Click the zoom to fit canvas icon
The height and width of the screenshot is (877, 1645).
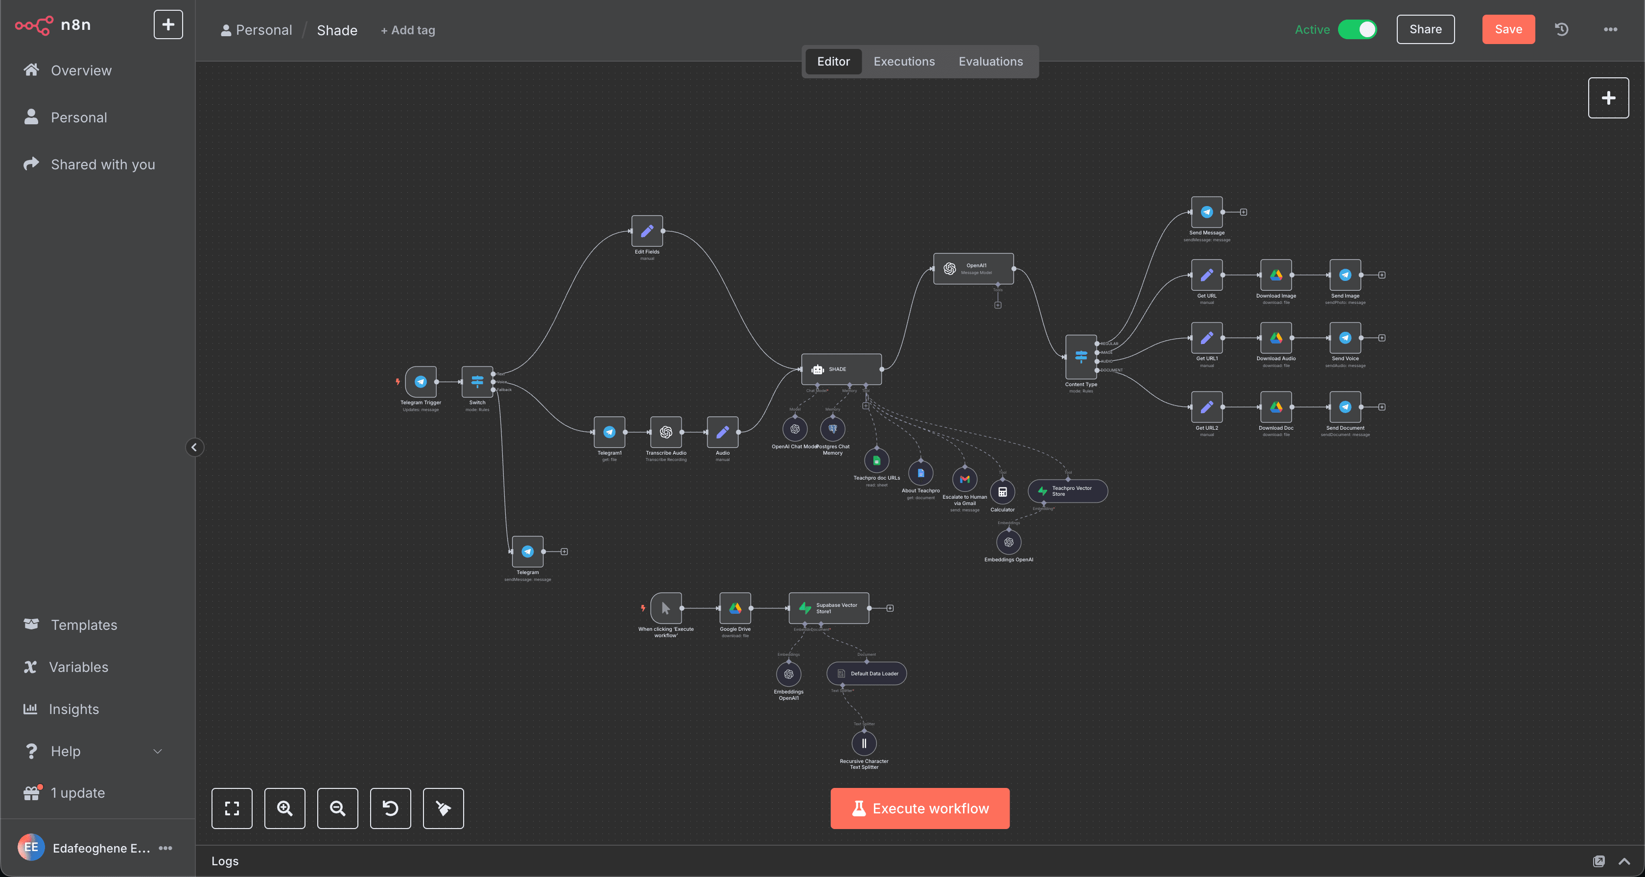[x=232, y=808]
